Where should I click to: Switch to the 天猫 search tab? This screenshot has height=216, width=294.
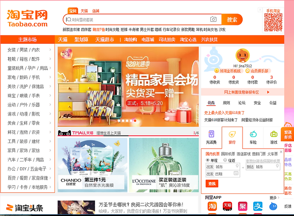[x=84, y=11]
